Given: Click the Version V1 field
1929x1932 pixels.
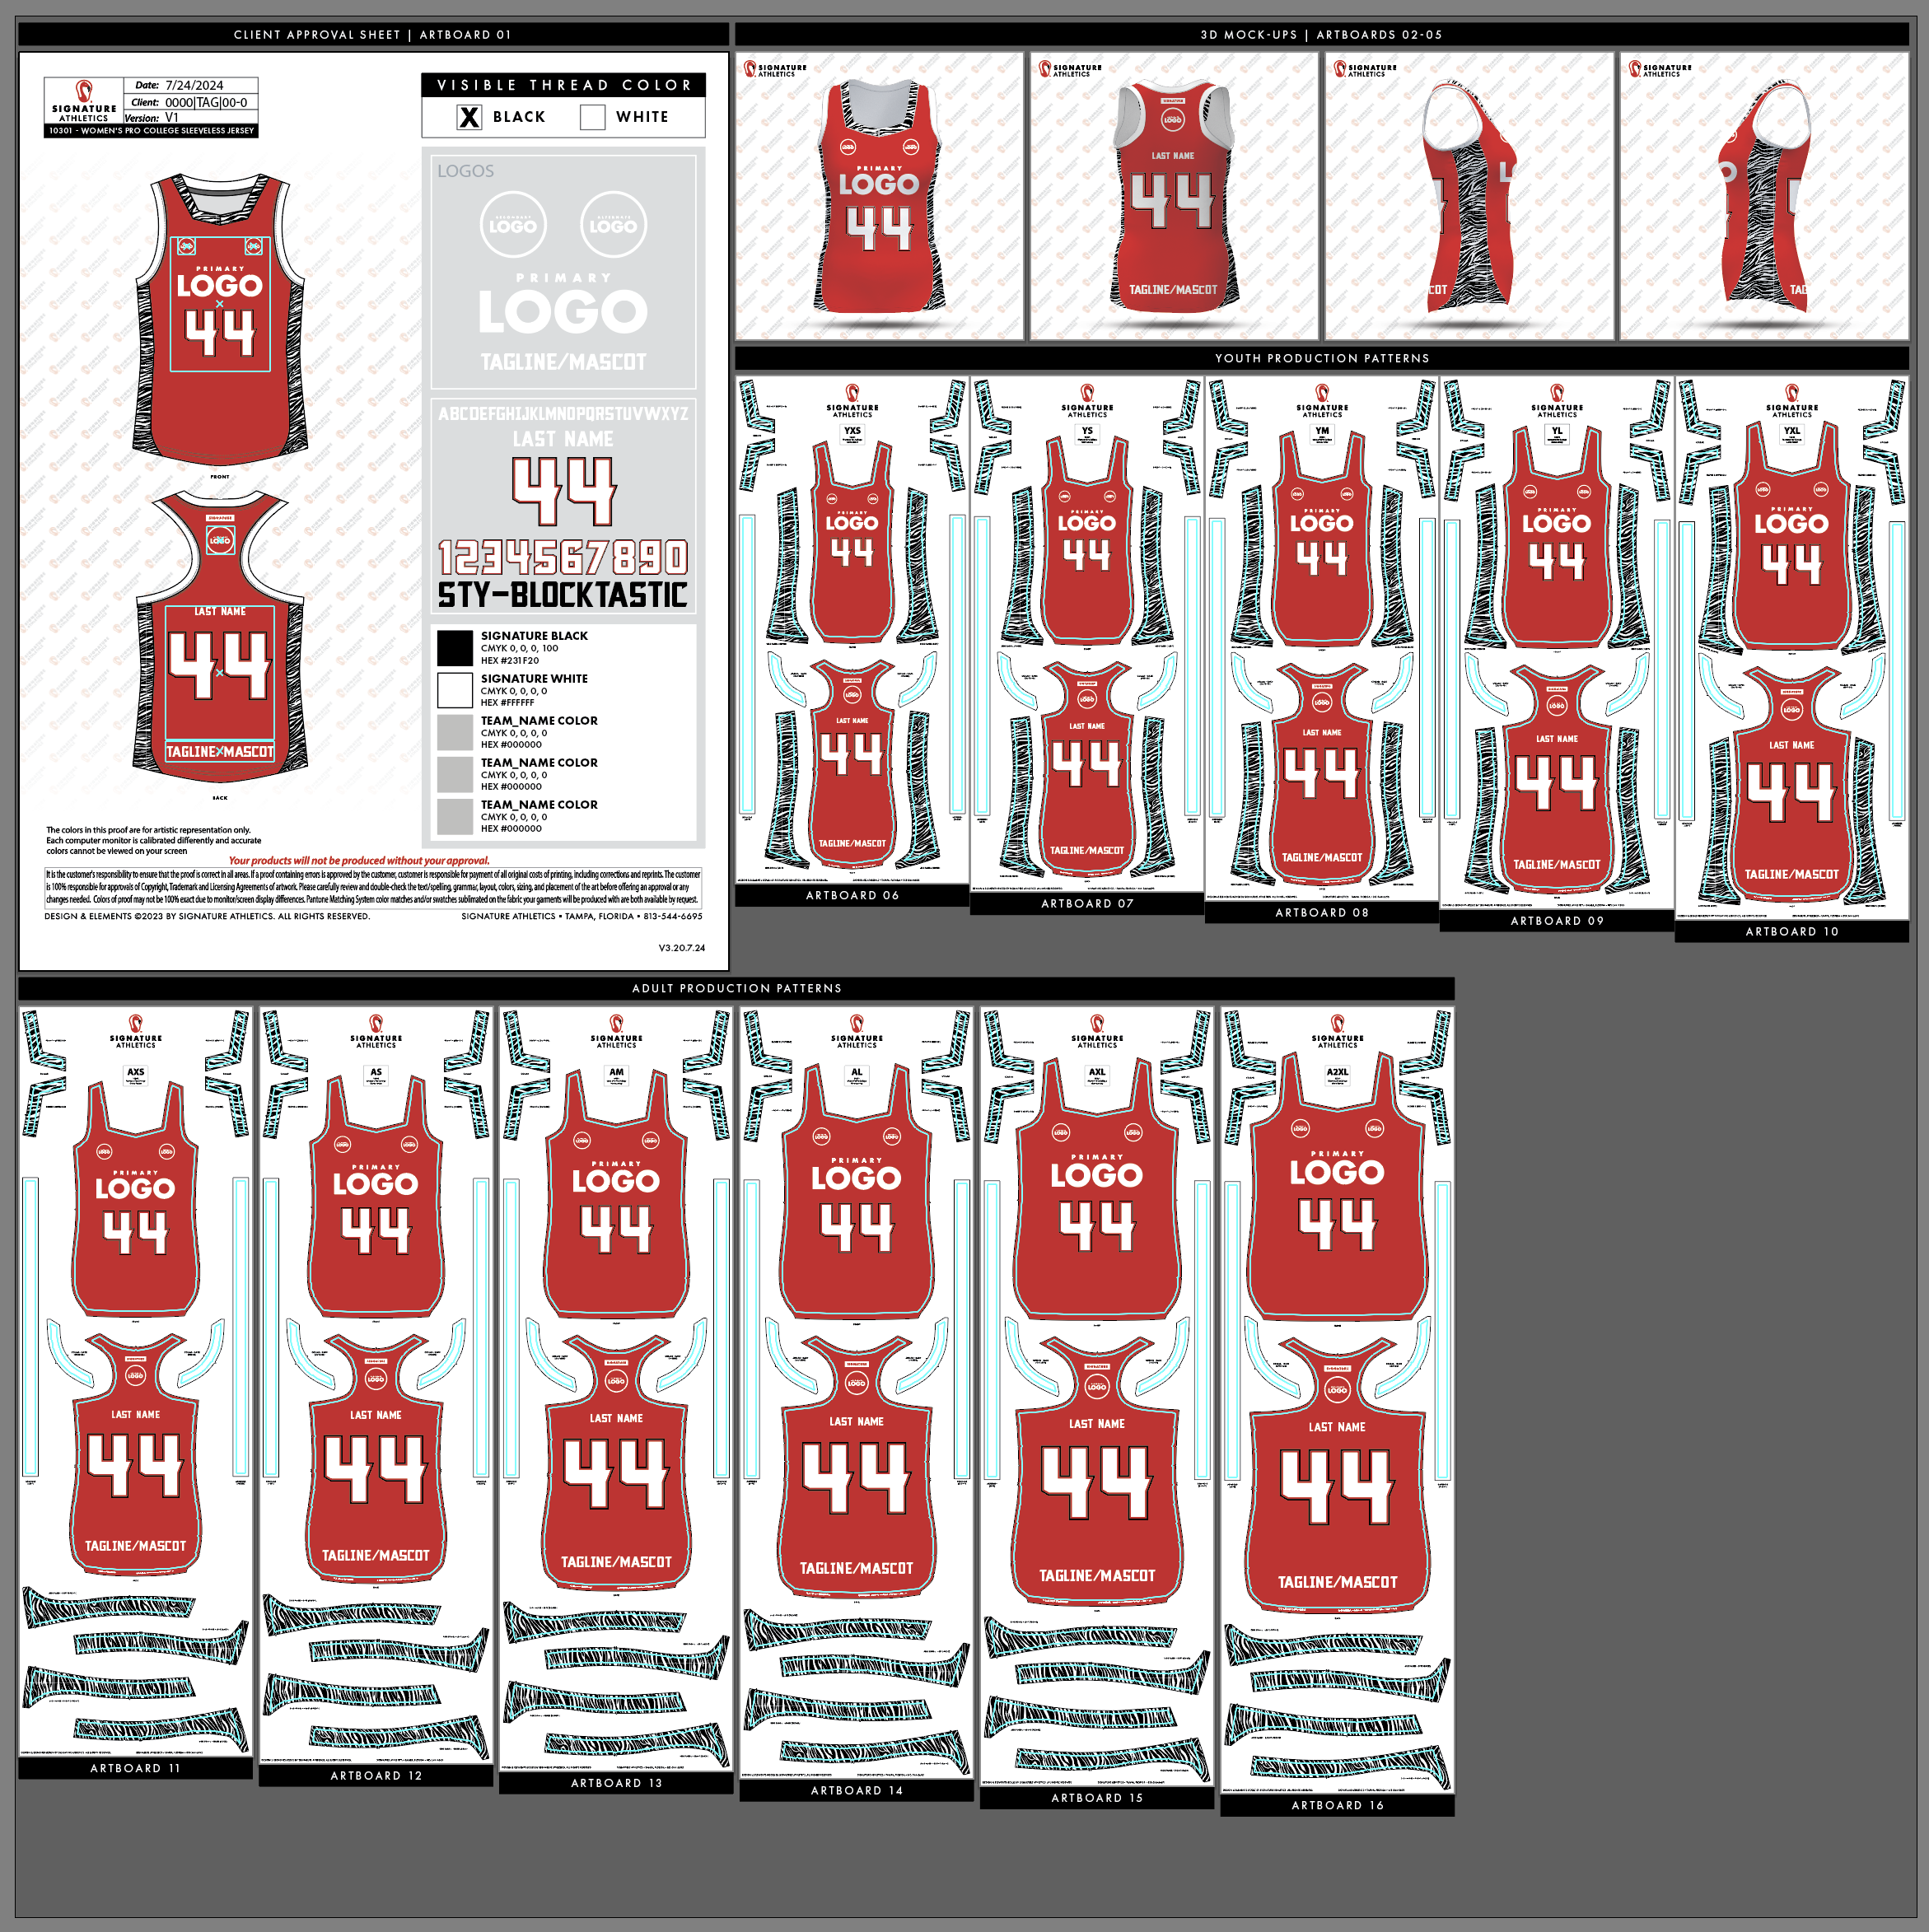Looking at the screenshot, I should (x=172, y=118).
